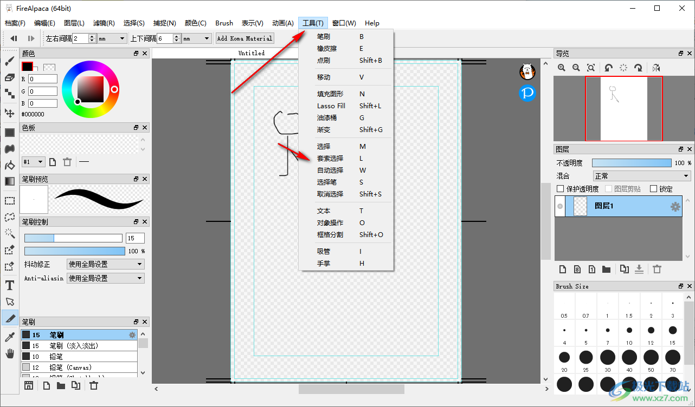Open the 上下间隔 unit dropdown
Image resolution: width=695 pixels, height=407 pixels.
tap(197, 38)
